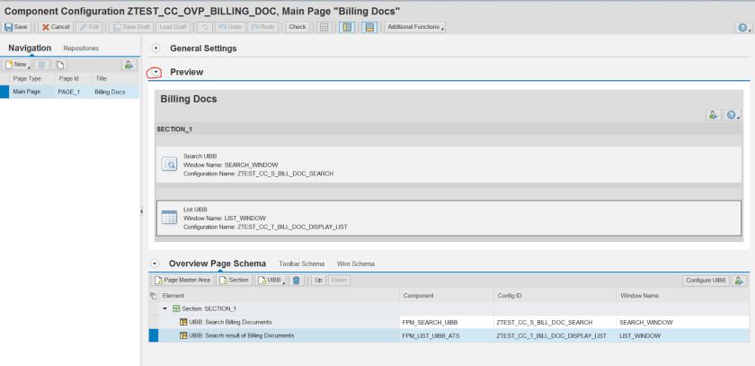The width and height of the screenshot is (755, 366).
Task: Add a Page Master Area
Action: pos(182,280)
